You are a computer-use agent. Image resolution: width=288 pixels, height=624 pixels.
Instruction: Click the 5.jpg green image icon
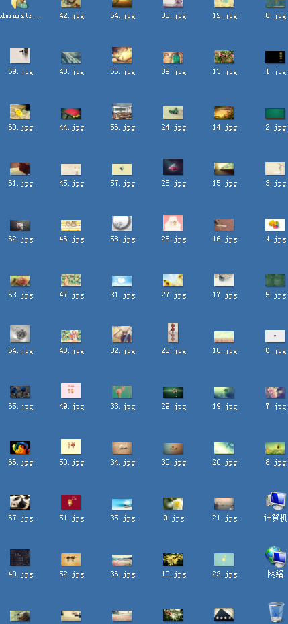[275, 280]
